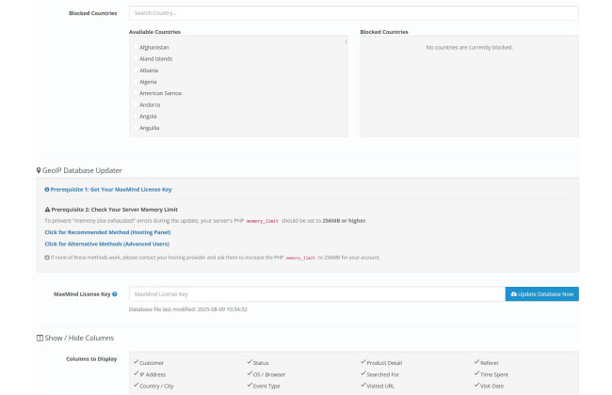Check the Aland Islands country checkbox
612x395 pixels.
click(136, 58)
